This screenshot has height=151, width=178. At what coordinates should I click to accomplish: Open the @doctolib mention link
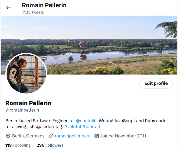(86, 121)
